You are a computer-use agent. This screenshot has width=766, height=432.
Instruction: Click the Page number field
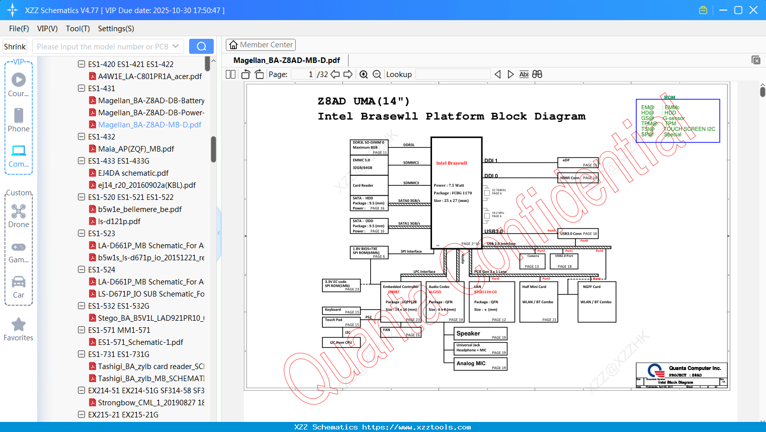[303, 74]
